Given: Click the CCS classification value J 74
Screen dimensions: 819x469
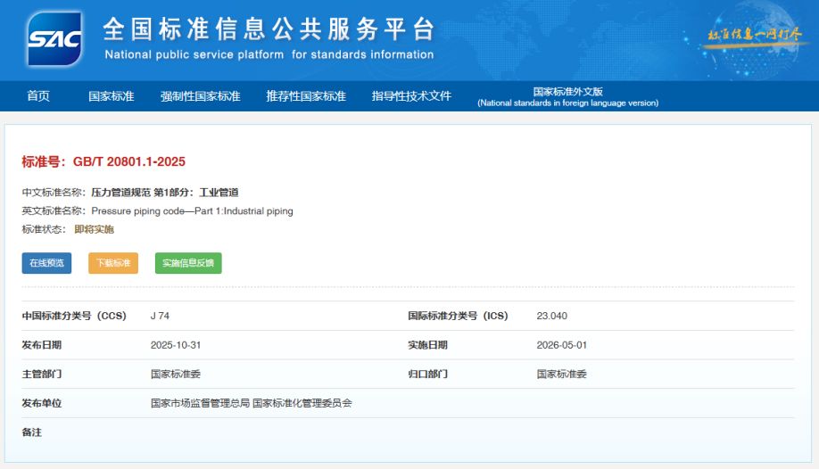Looking at the screenshot, I should tap(160, 316).
